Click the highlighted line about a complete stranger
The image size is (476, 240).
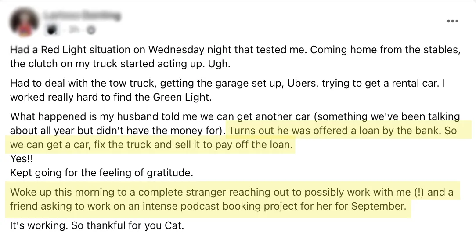pyautogui.click(x=231, y=192)
